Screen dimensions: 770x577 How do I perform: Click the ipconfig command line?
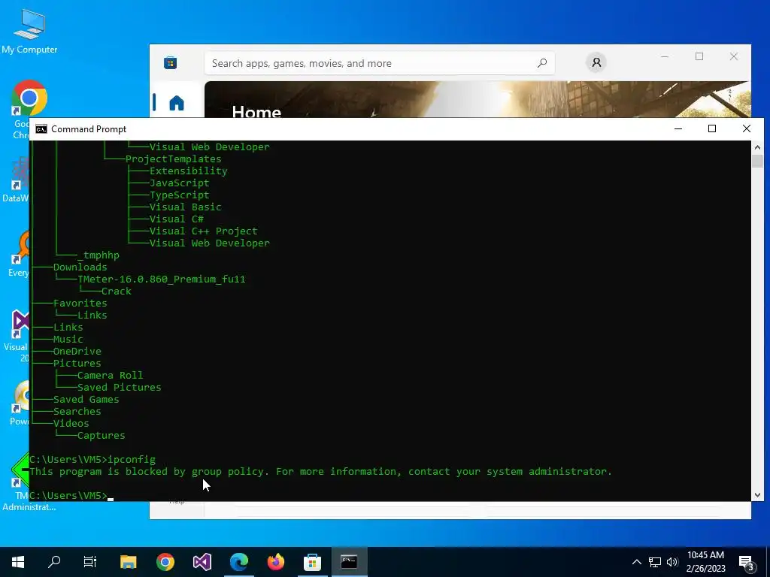pyautogui.click(x=92, y=459)
